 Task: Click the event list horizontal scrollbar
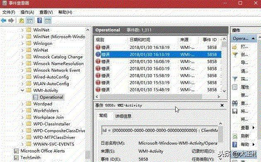(151, 97)
